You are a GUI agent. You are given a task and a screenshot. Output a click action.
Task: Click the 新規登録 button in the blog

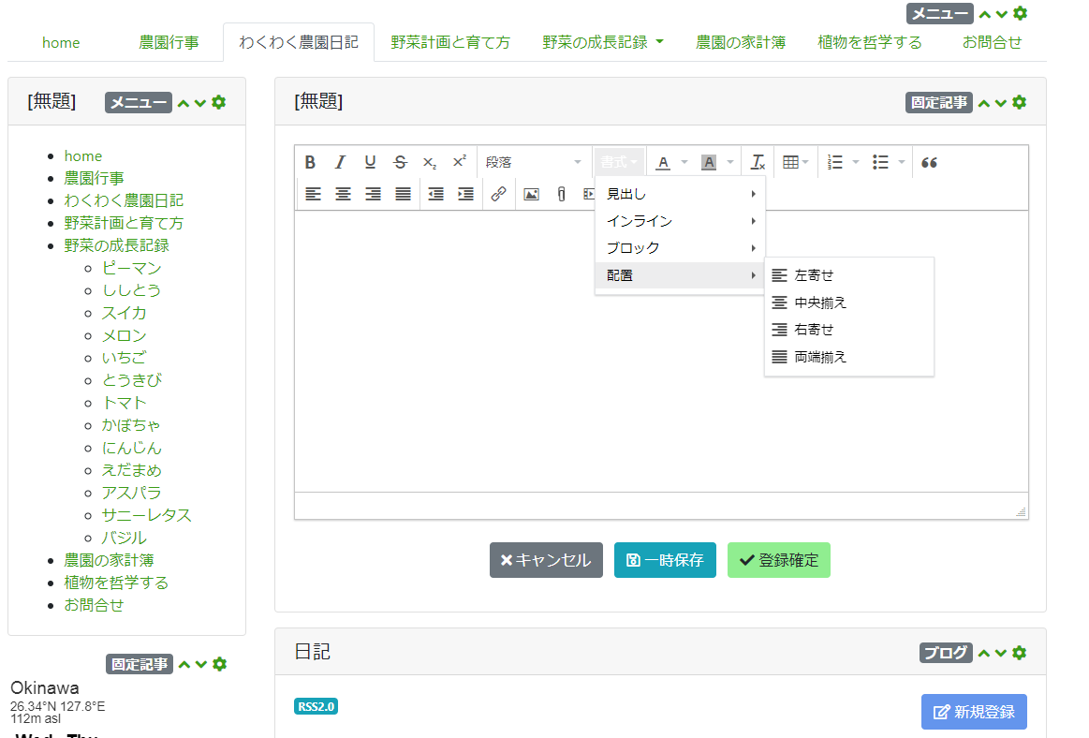pos(974,712)
